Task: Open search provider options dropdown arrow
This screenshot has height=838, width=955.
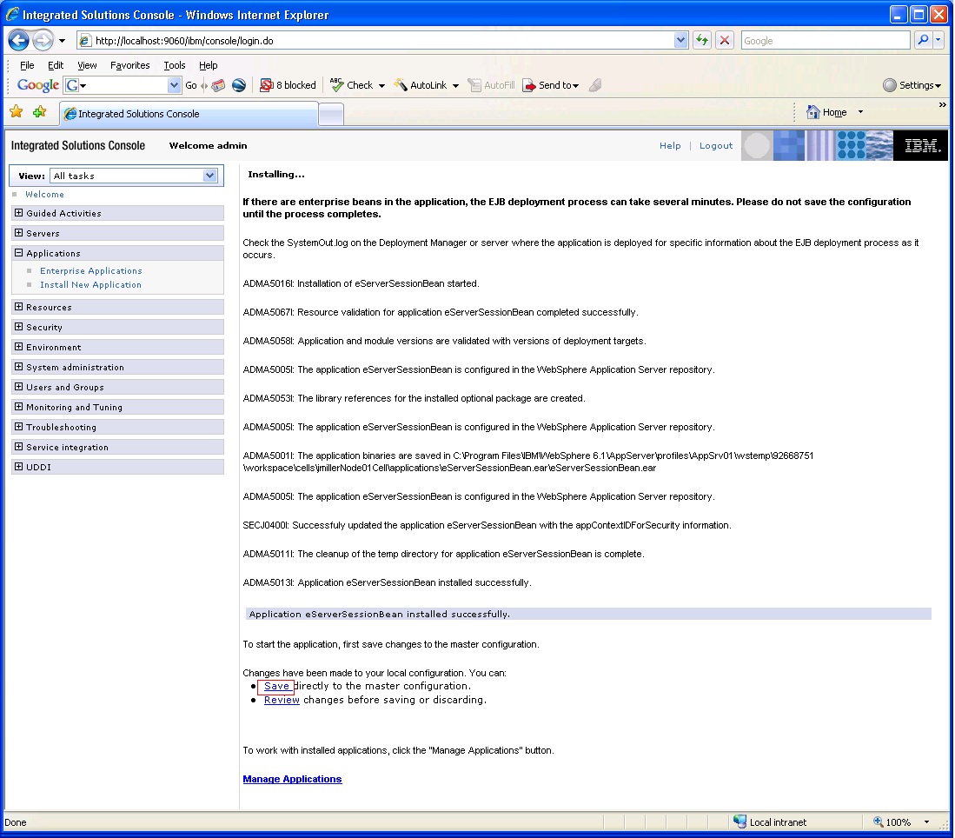Action: pos(938,40)
